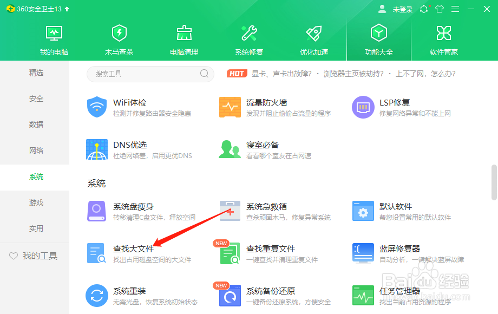Open 我的工具 in the sidebar
The image size is (498, 314).
tap(40, 256)
